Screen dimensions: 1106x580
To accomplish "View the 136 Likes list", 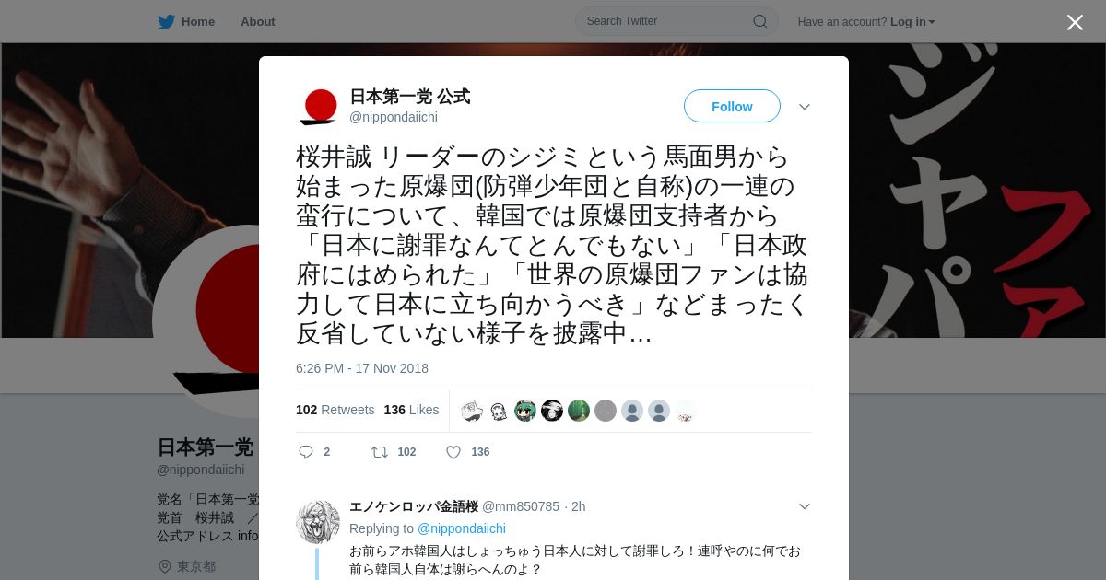I will click(x=411, y=410).
